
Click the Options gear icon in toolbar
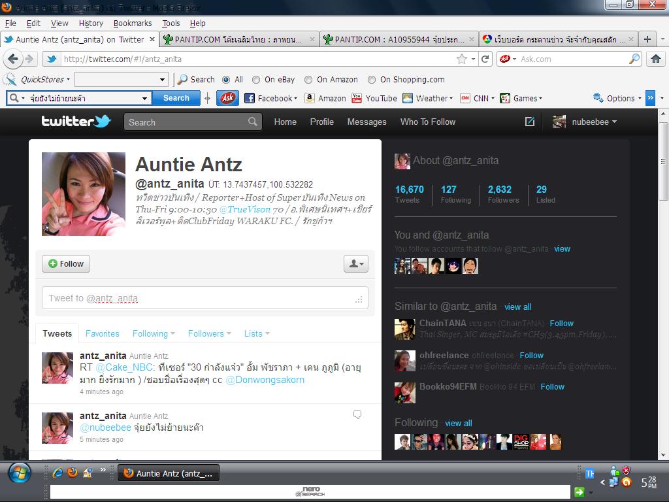point(598,98)
